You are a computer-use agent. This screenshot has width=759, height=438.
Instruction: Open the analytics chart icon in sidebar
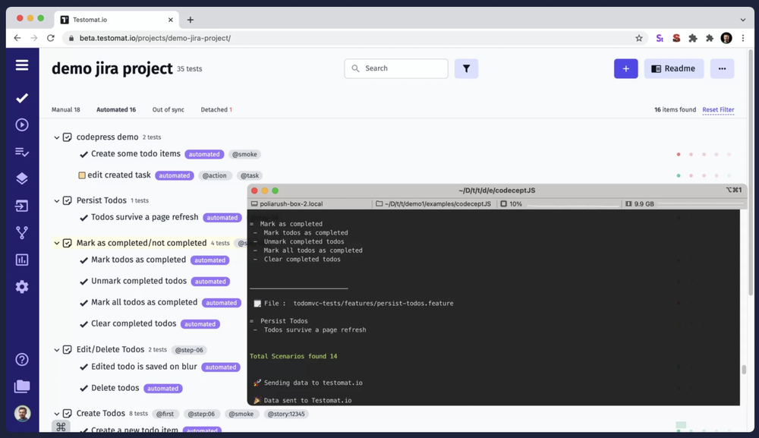[x=22, y=260]
